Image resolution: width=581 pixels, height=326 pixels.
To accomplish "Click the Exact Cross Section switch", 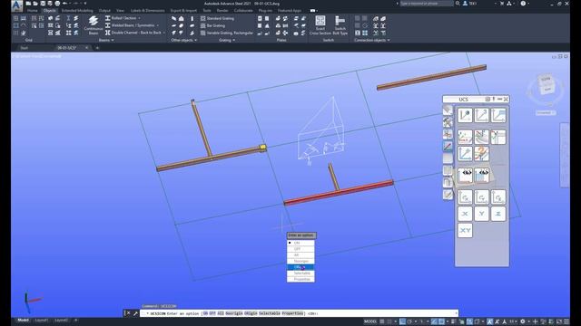I will click(x=320, y=25).
